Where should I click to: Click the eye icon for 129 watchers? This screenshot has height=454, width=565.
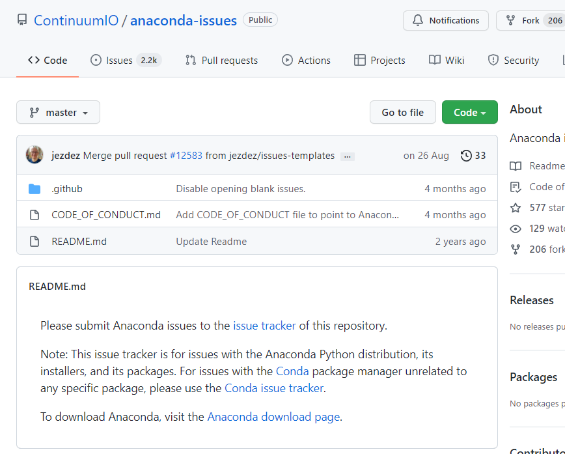point(515,228)
